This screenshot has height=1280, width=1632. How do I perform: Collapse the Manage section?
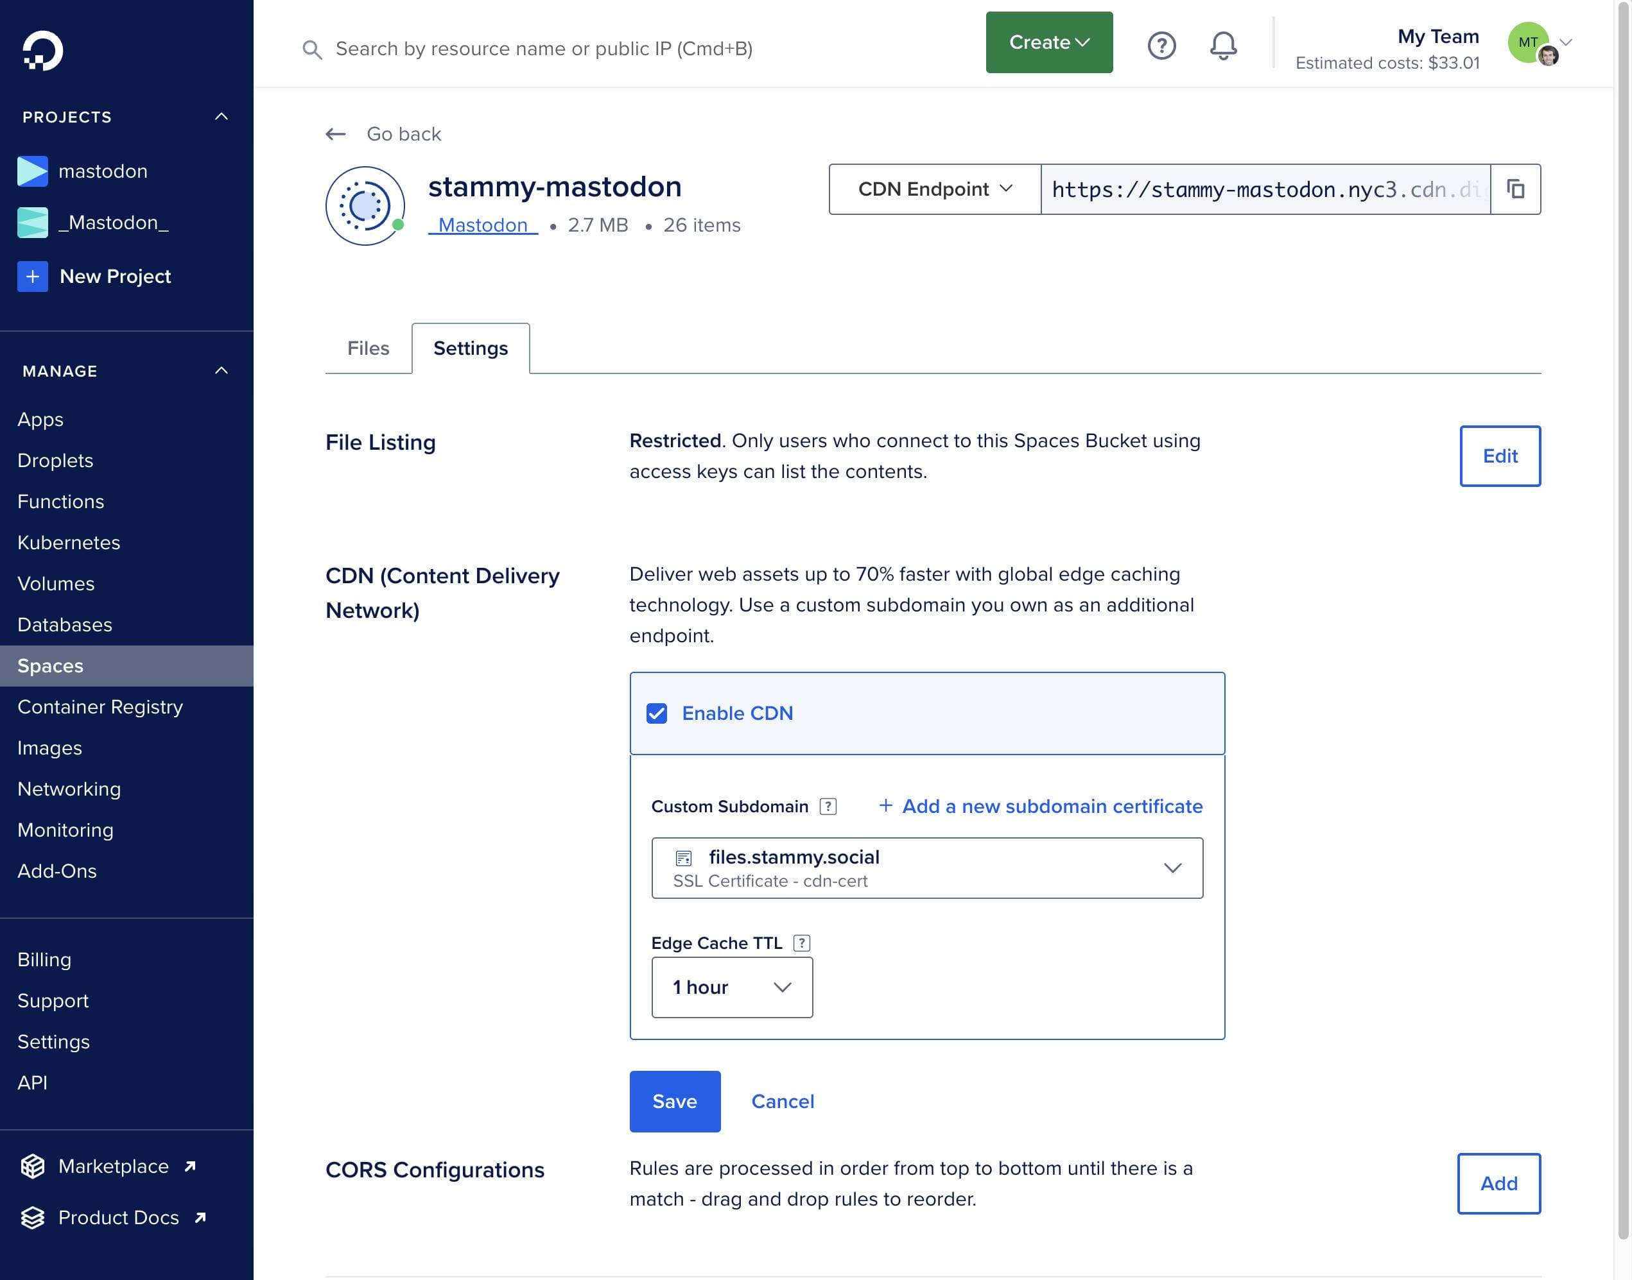click(x=221, y=370)
